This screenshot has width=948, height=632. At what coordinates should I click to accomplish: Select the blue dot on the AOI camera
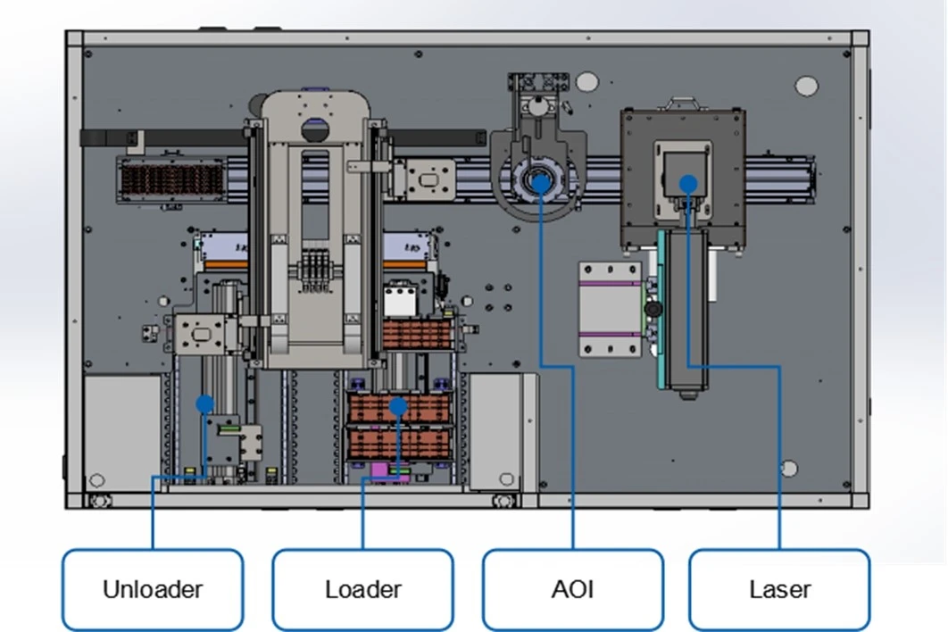pos(541,183)
